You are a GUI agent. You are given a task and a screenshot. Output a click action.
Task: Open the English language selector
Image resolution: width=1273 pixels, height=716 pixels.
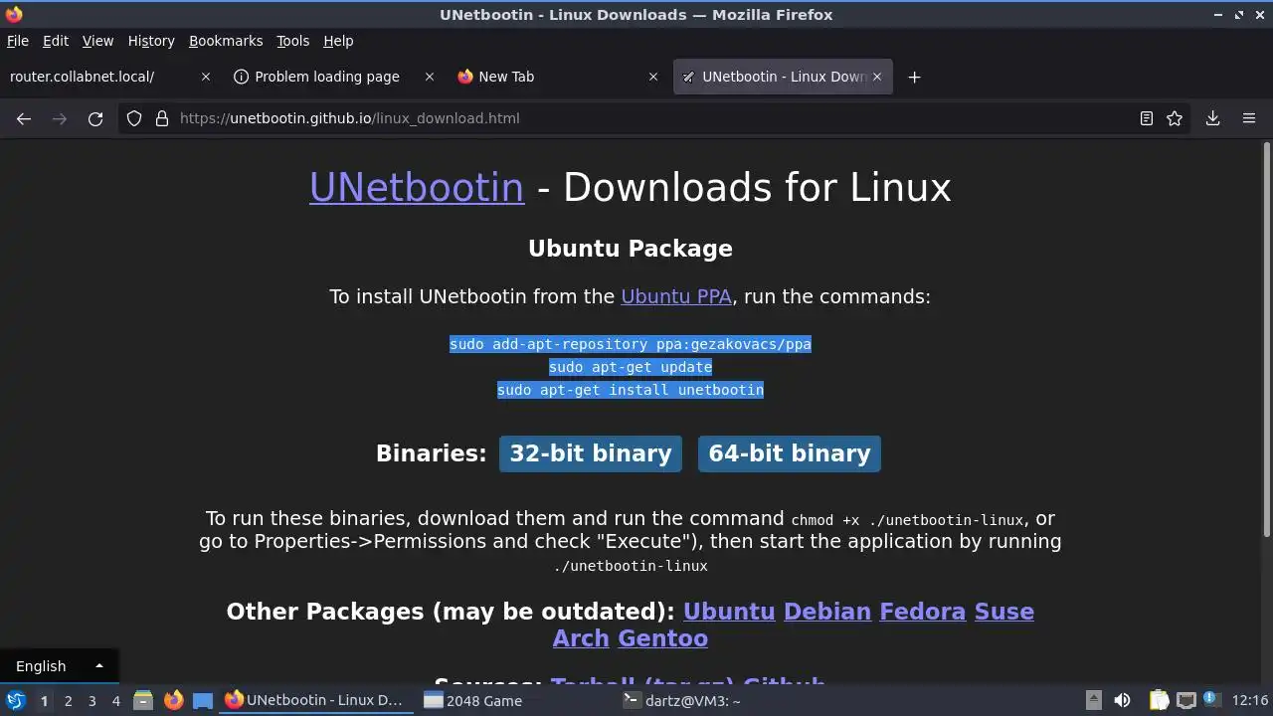pyautogui.click(x=59, y=666)
